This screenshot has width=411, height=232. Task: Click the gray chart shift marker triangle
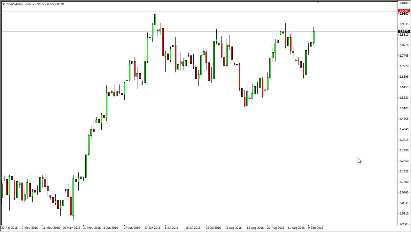point(318,2)
